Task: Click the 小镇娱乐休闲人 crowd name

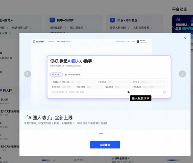Action: (120, 158)
